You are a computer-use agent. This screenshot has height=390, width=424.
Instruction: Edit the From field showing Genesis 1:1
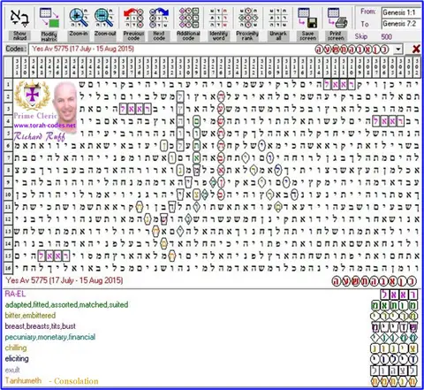(401, 12)
